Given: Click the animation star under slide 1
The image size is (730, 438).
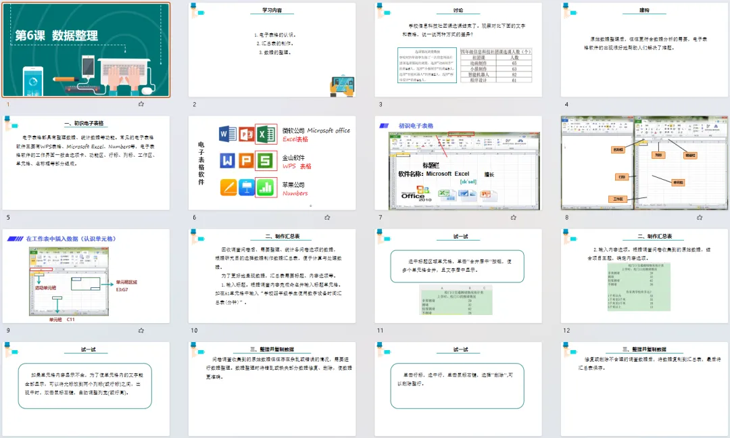Looking at the screenshot, I should [141, 104].
